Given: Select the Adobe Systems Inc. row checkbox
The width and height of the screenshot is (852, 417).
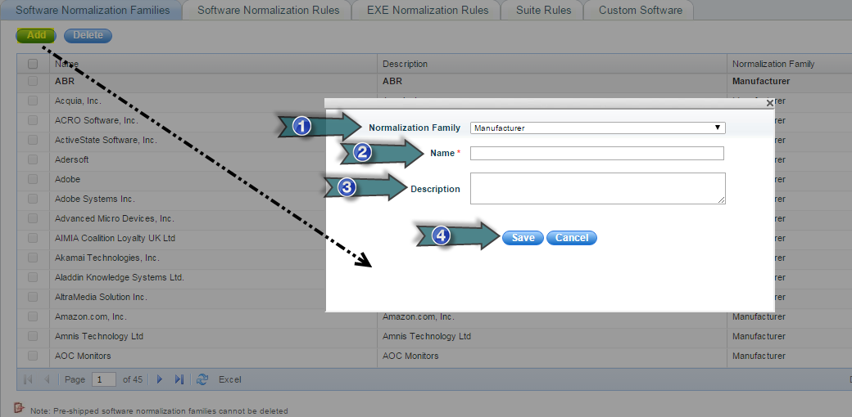Looking at the screenshot, I should [x=33, y=199].
